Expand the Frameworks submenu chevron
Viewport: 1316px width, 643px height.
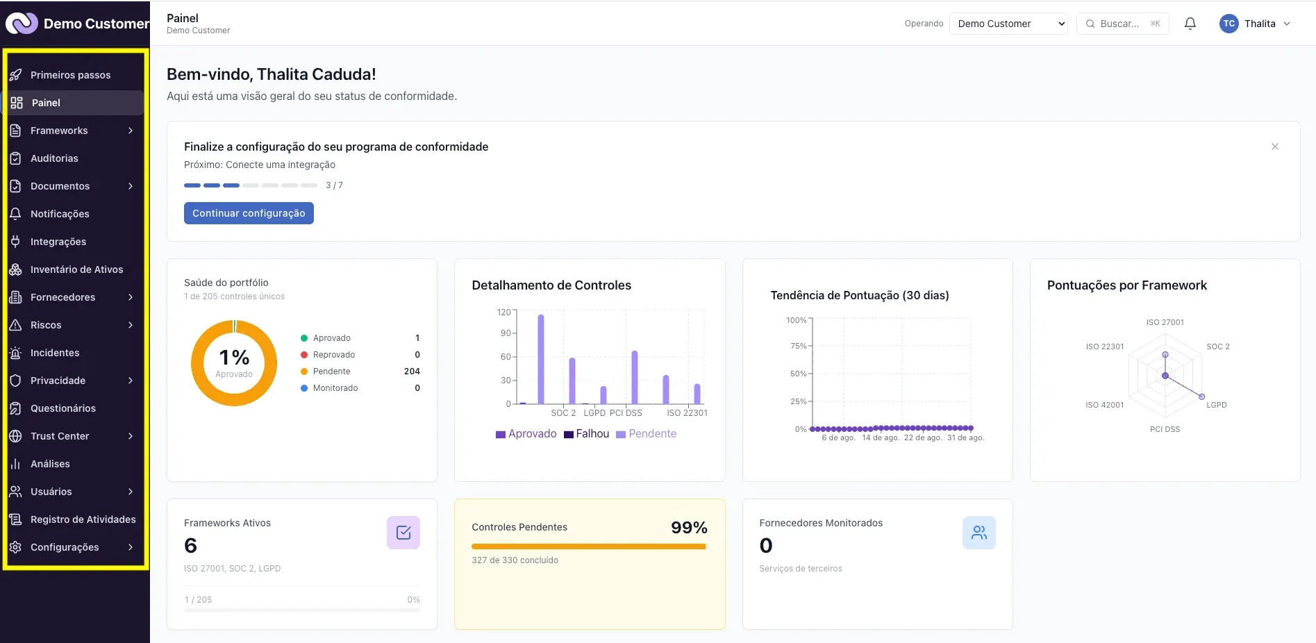(131, 131)
